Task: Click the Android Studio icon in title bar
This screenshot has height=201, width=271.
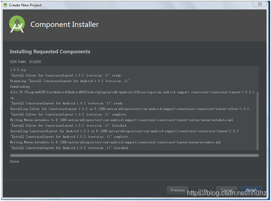Action: tap(5, 5)
